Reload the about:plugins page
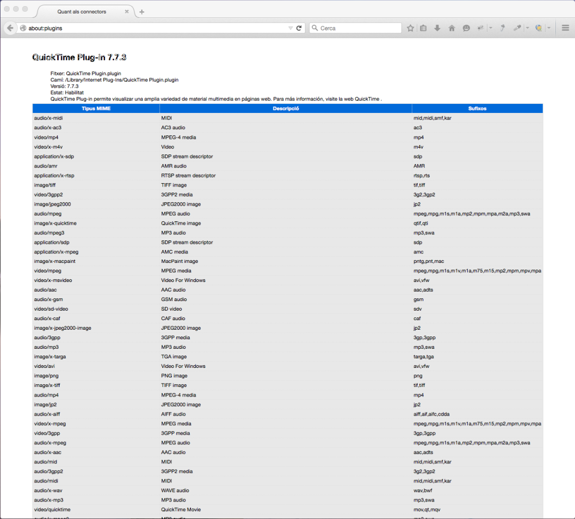 pyautogui.click(x=299, y=28)
